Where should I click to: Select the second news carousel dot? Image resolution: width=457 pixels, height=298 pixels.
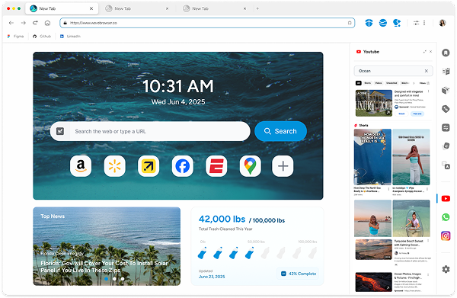pyautogui.click(x=114, y=279)
